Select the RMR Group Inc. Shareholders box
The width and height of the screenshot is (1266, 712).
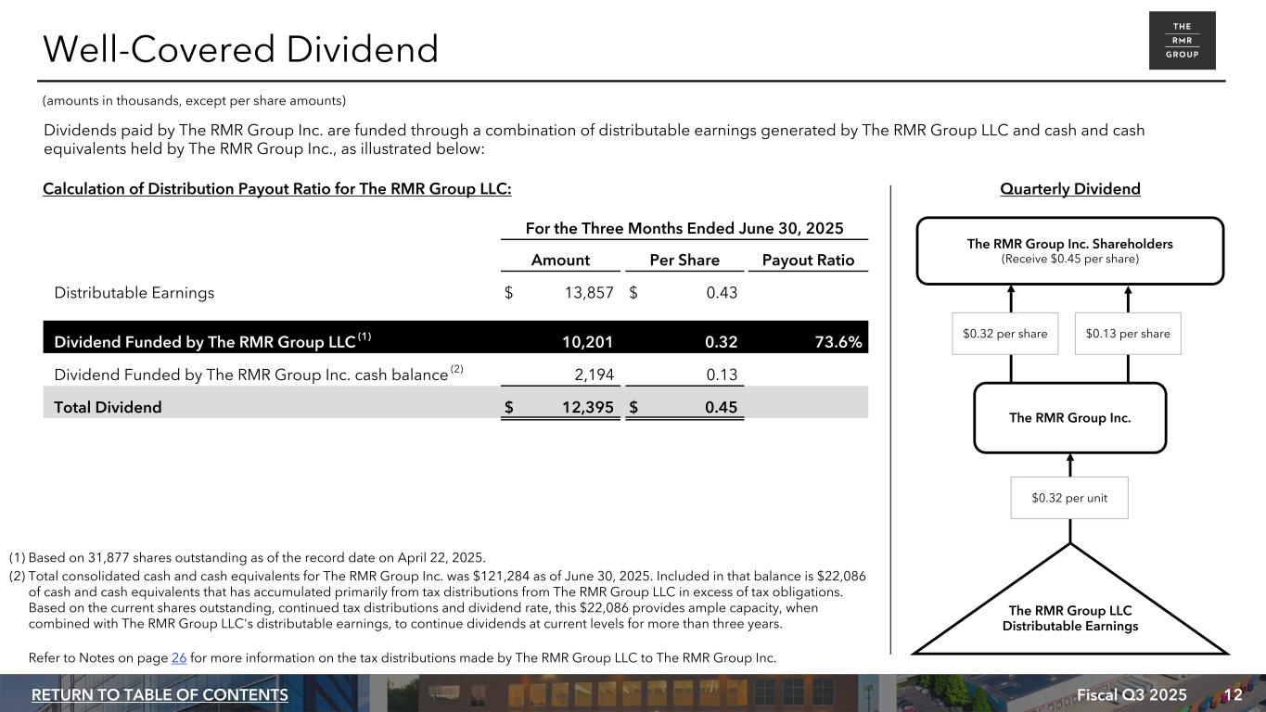pos(1069,250)
